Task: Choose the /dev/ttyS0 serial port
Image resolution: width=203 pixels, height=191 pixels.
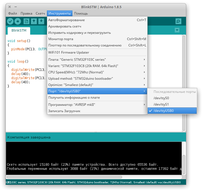Action: (x=172, y=98)
